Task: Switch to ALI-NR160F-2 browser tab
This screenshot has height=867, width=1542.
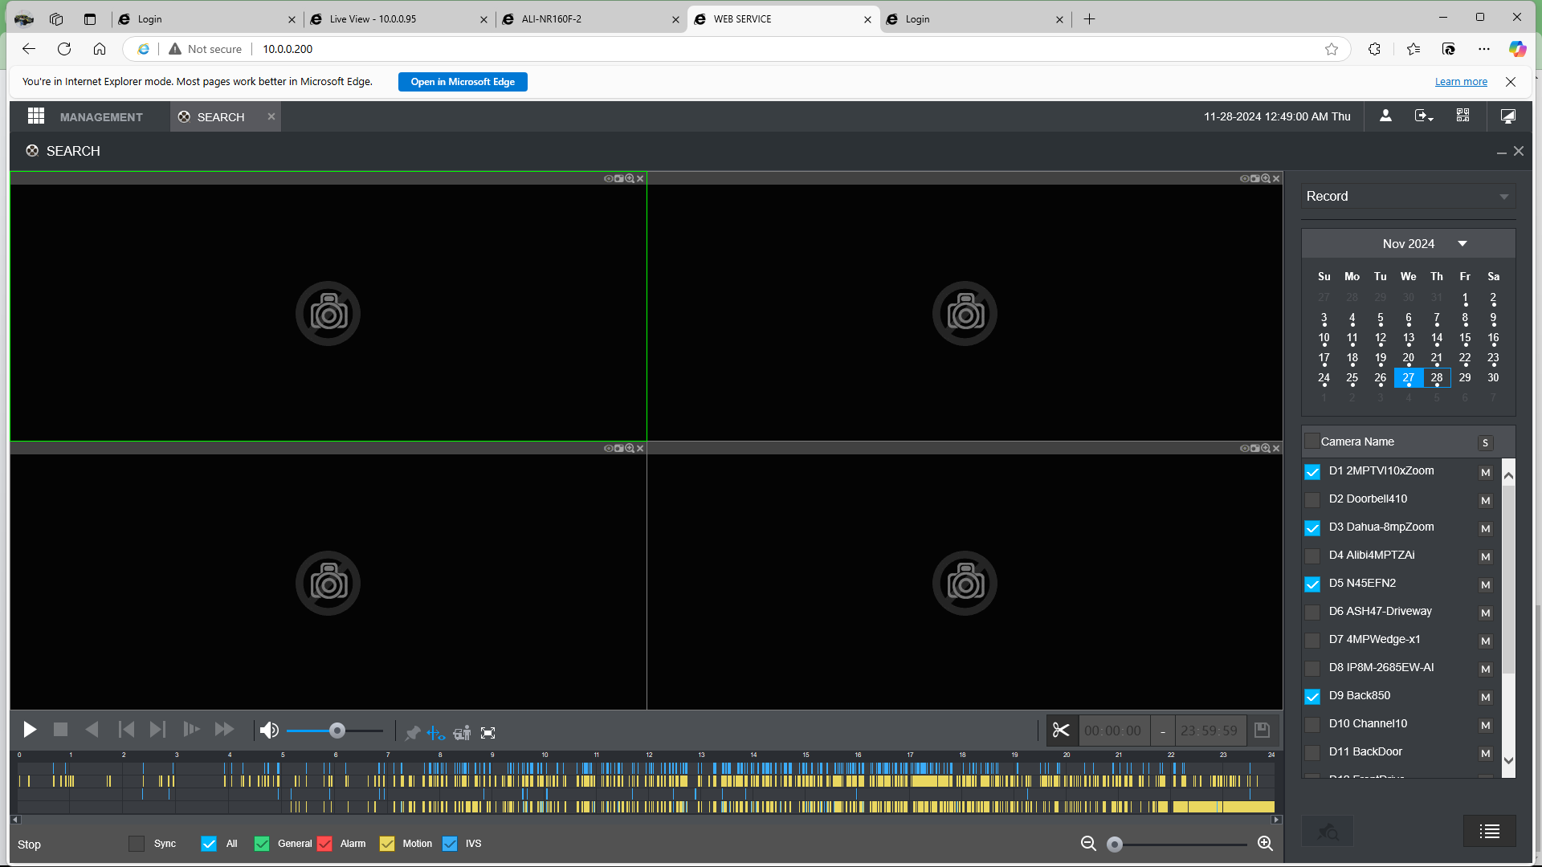Action: pos(590,19)
